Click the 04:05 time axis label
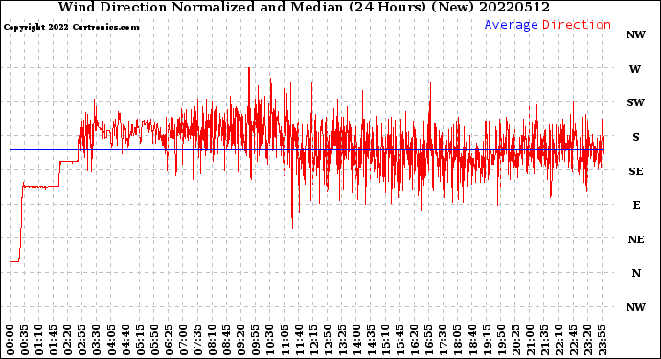Viewport: 661px width, 359px height. [x=111, y=340]
